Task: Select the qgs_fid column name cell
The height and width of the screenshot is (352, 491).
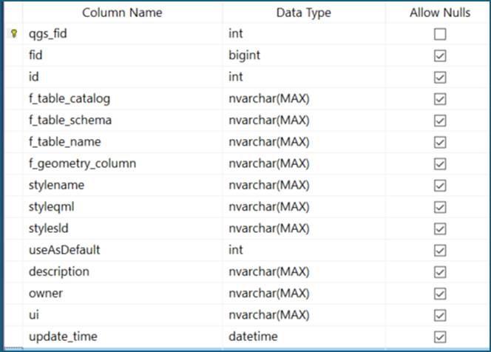Action: point(123,33)
